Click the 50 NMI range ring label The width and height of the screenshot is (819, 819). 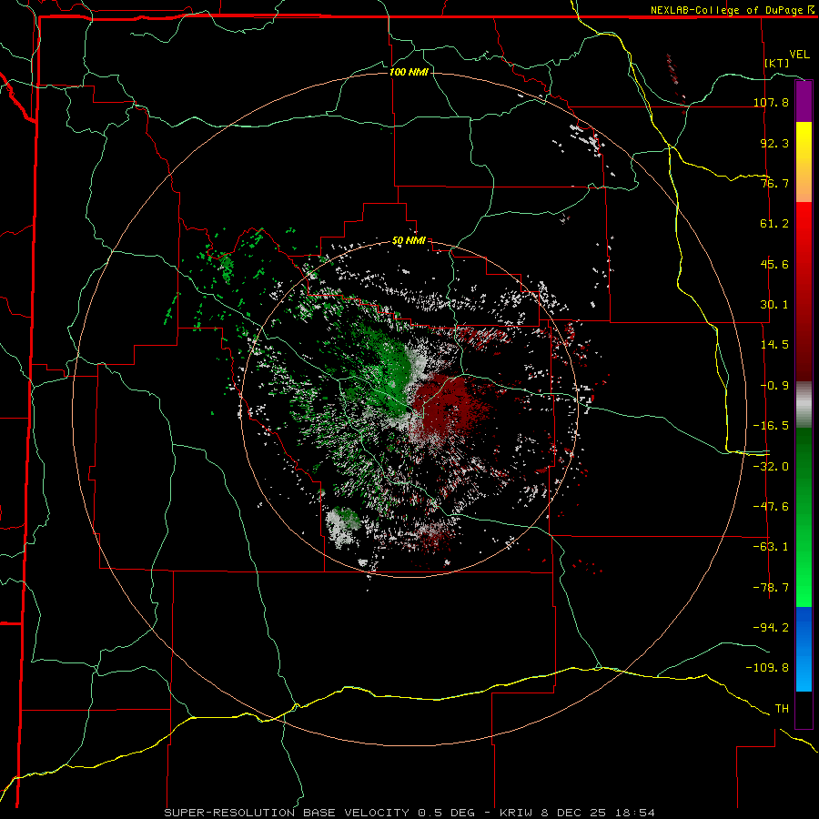click(x=409, y=241)
